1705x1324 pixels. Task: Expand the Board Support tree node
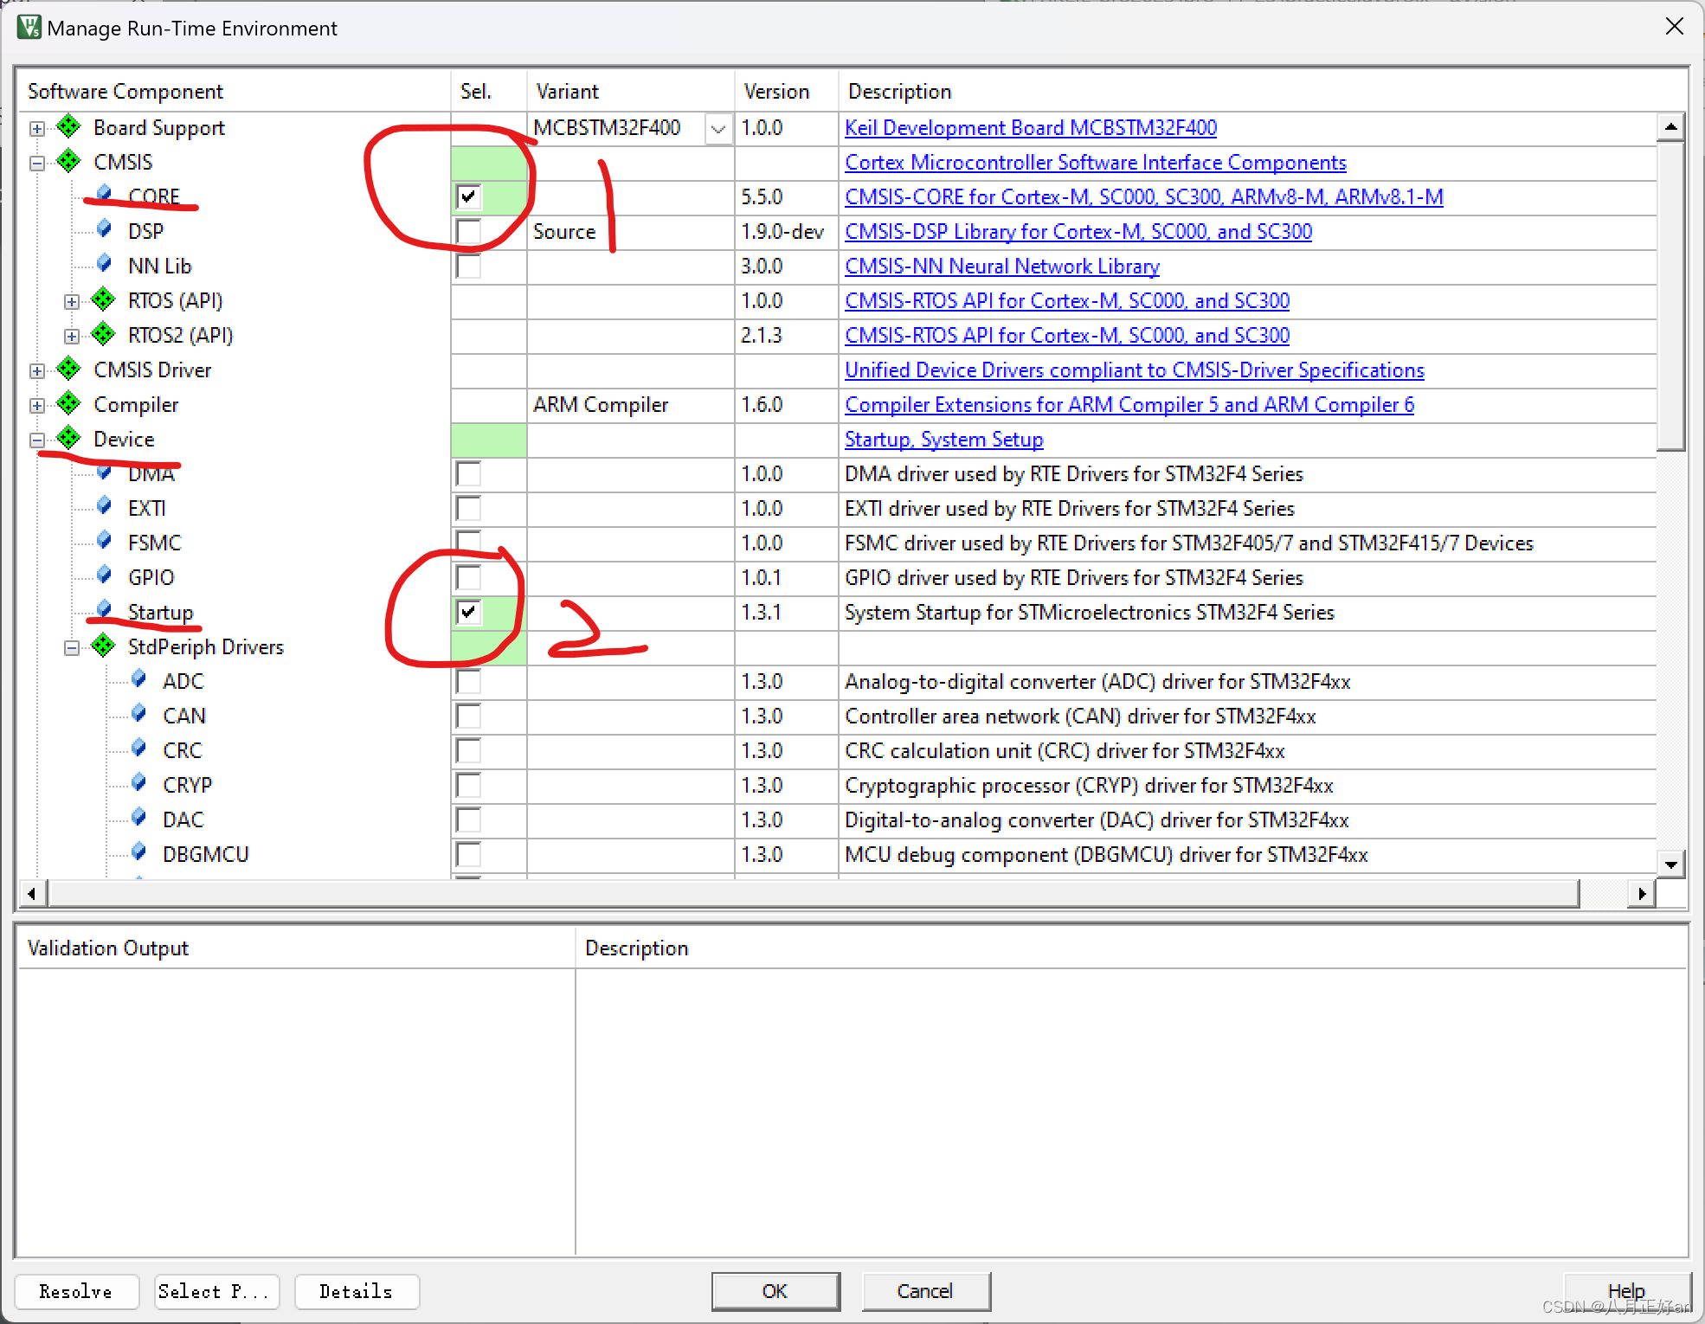pos(37,128)
